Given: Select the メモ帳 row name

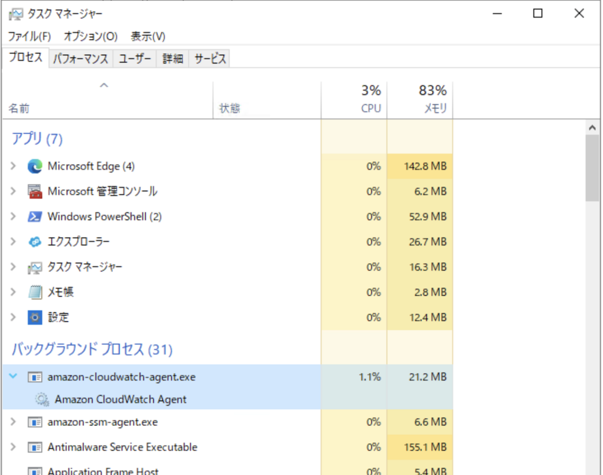Looking at the screenshot, I should 61,292.
